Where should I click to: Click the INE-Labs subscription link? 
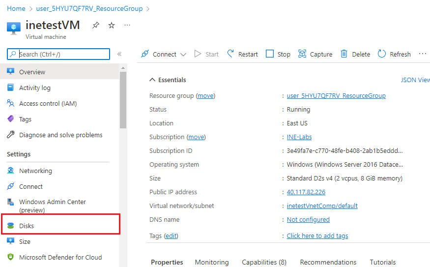click(x=299, y=137)
